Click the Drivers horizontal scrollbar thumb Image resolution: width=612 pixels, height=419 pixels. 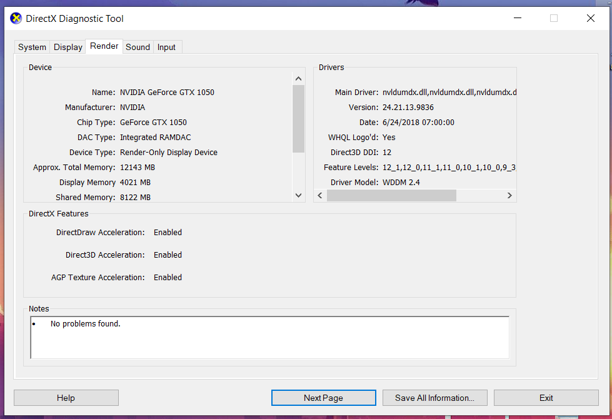point(391,195)
